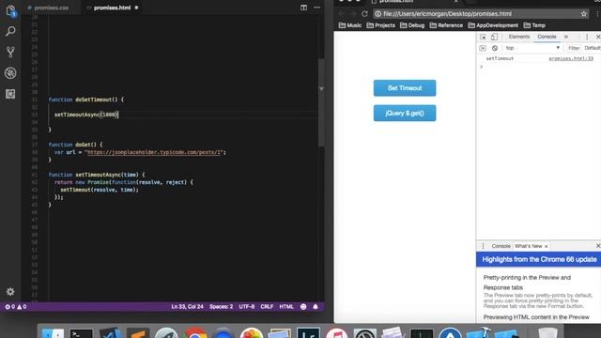Open System Preferences from the dock

tap(365, 332)
